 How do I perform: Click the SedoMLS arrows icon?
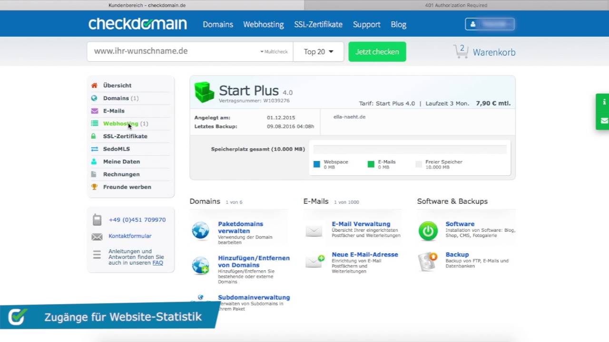94,149
